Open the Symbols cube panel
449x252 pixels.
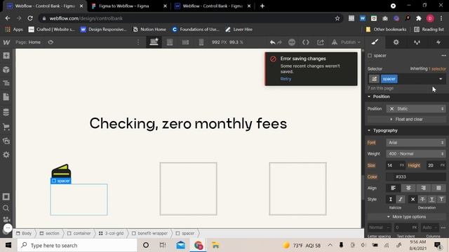pos(6,69)
